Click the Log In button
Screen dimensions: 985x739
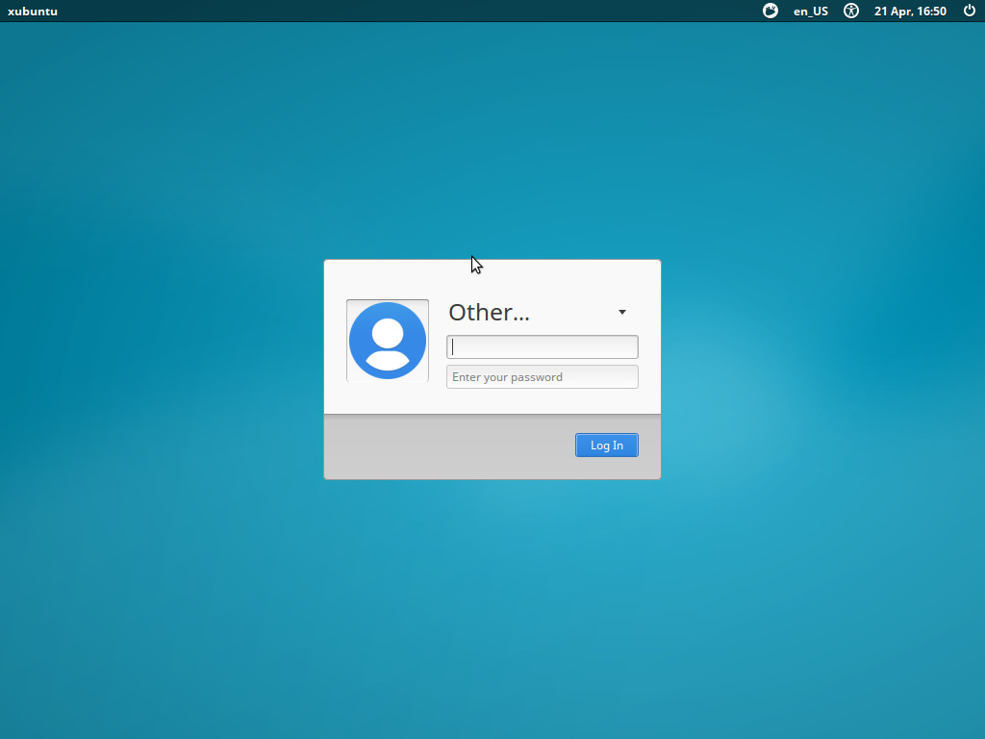[x=607, y=445]
